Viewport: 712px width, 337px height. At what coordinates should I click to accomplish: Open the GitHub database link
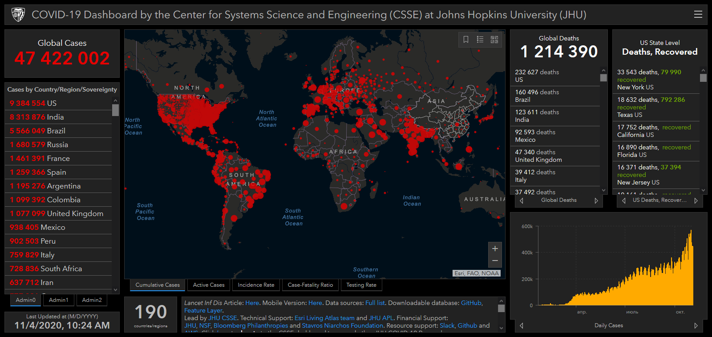point(471,303)
